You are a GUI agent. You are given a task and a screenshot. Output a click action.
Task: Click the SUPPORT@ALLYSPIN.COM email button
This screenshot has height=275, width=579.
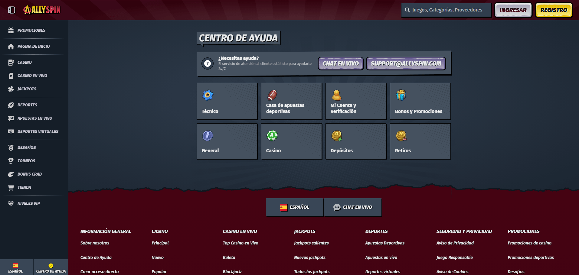coord(406,63)
